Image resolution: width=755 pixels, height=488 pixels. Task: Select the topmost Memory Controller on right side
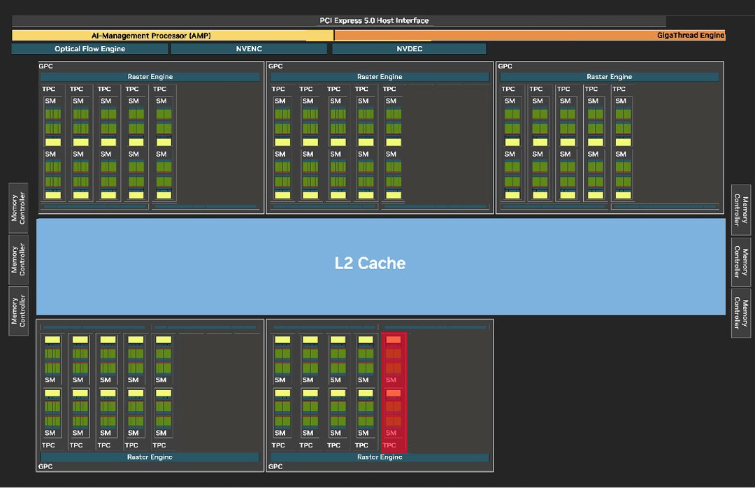[741, 210]
